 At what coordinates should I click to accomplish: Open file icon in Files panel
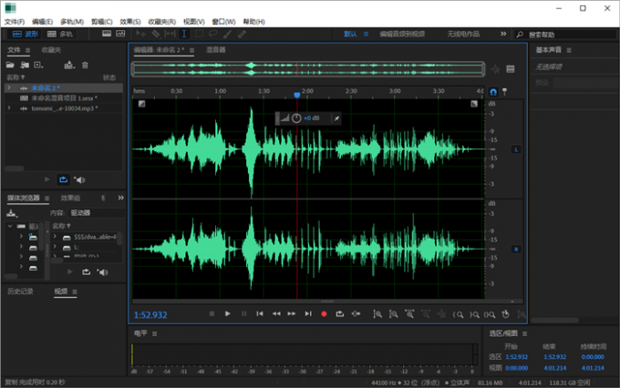(10, 65)
